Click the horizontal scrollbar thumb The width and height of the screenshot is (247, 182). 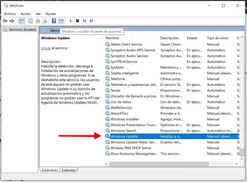pos(159,164)
